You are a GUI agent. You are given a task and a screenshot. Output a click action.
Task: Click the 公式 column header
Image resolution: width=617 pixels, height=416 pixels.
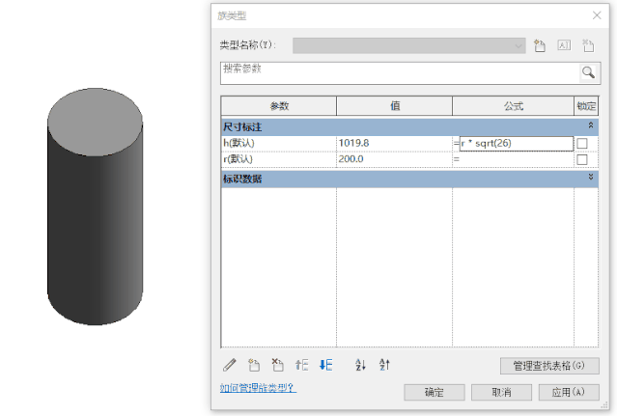click(x=514, y=106)
